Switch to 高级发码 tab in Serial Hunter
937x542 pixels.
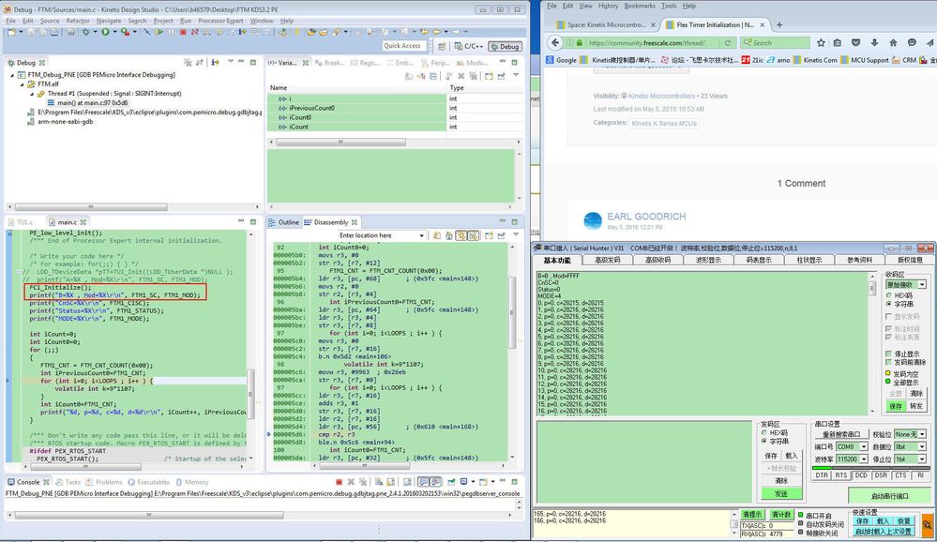tap(607, 260)
